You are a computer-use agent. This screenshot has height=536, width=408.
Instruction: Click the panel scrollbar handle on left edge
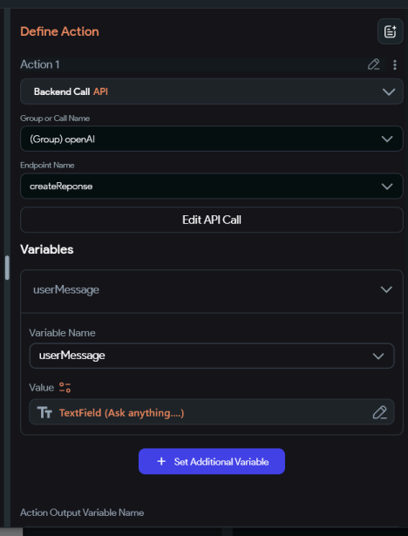pos(7,268)
